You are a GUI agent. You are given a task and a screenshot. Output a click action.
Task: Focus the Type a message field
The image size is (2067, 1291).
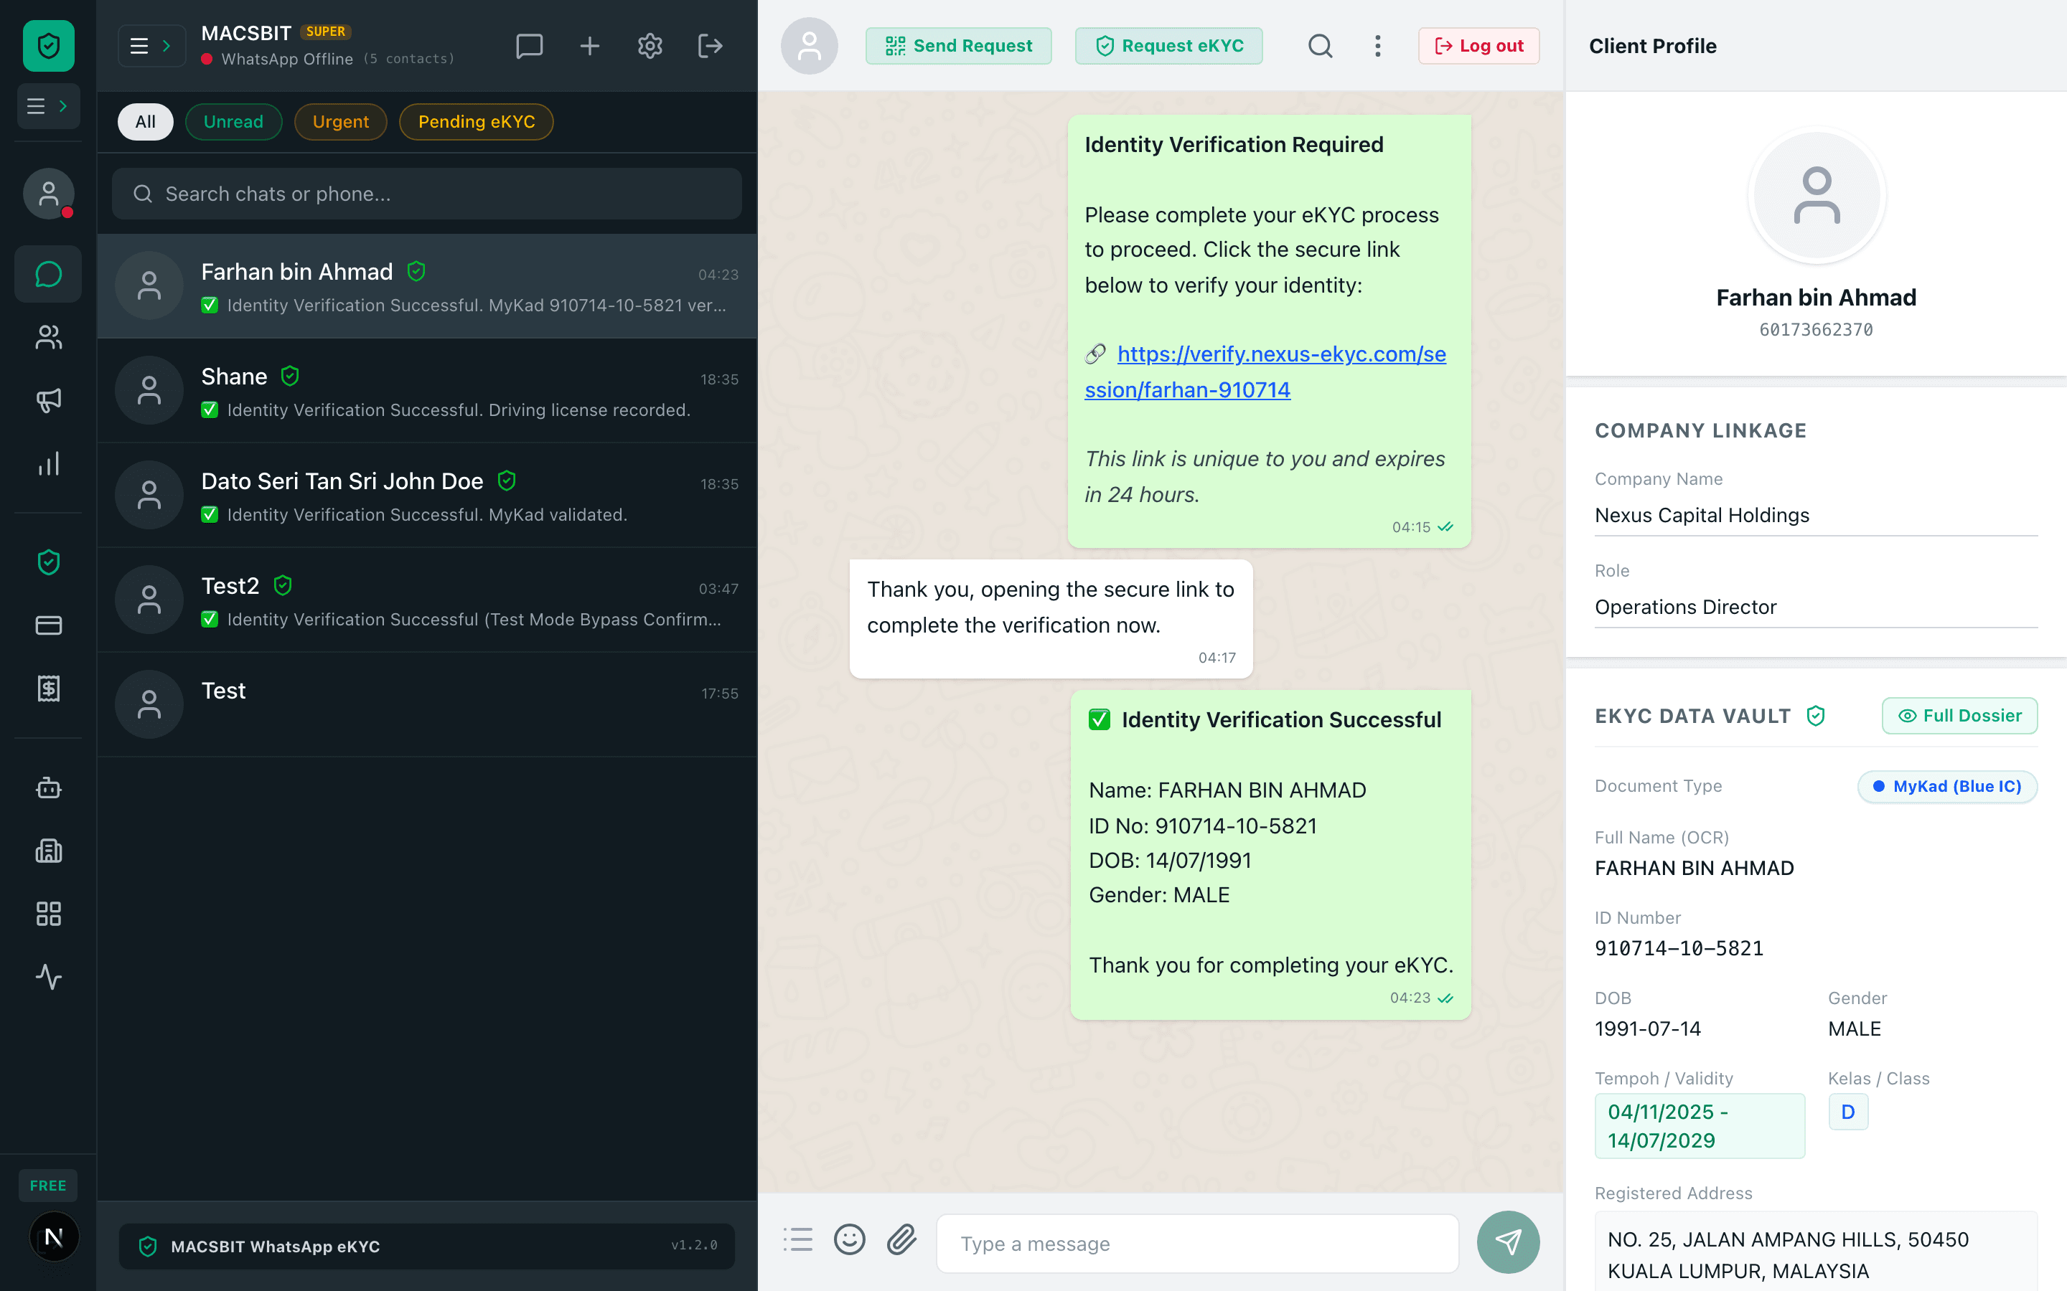[1197, 1244]
